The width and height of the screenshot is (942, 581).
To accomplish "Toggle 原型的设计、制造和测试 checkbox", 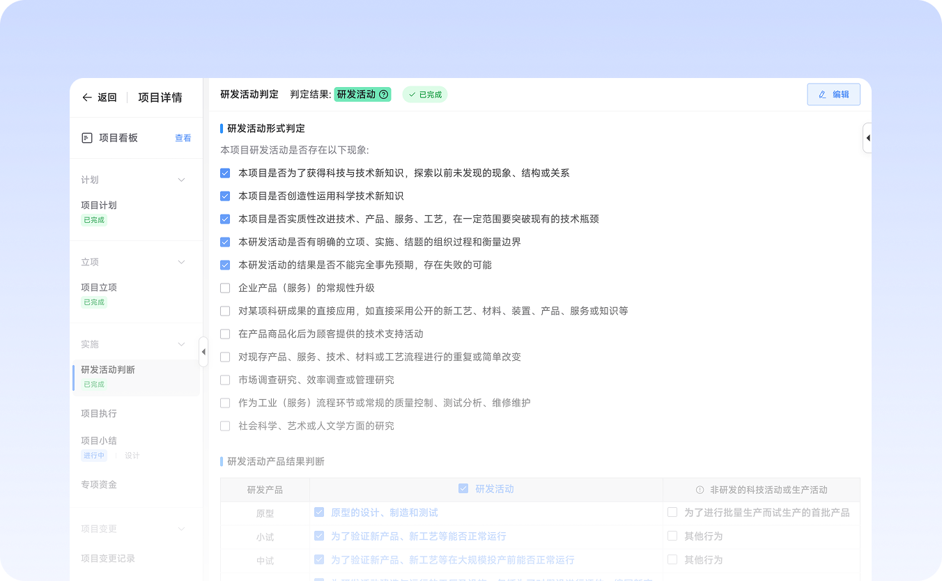I will pos(319,513).
